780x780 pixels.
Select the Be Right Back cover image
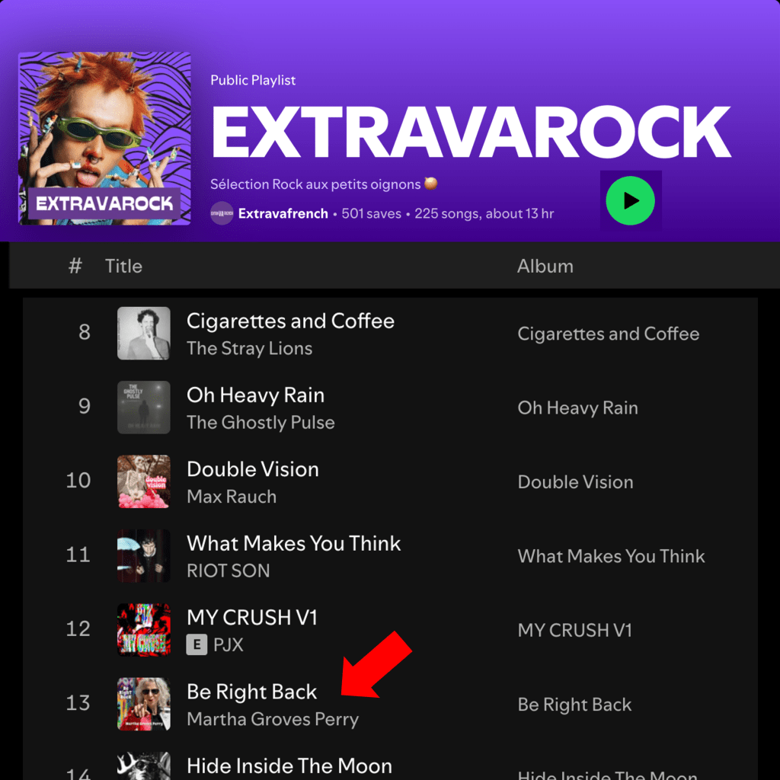pyautogui.click(x=143, y=704)
